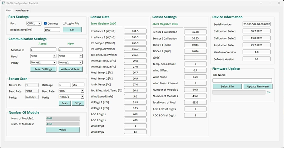Click the Select File button
This screenshot has width=284, height=148.
[x=227, y=86]
